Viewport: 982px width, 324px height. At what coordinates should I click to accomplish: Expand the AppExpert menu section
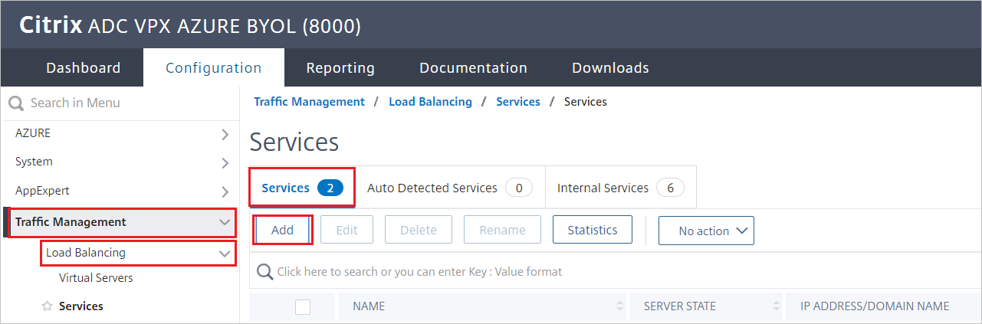point(225,191)
